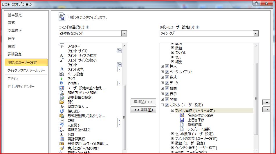276x154 pixels.
Task: Expand the セルの操作 (ユーザー設定) group
Action: (172, 134)
